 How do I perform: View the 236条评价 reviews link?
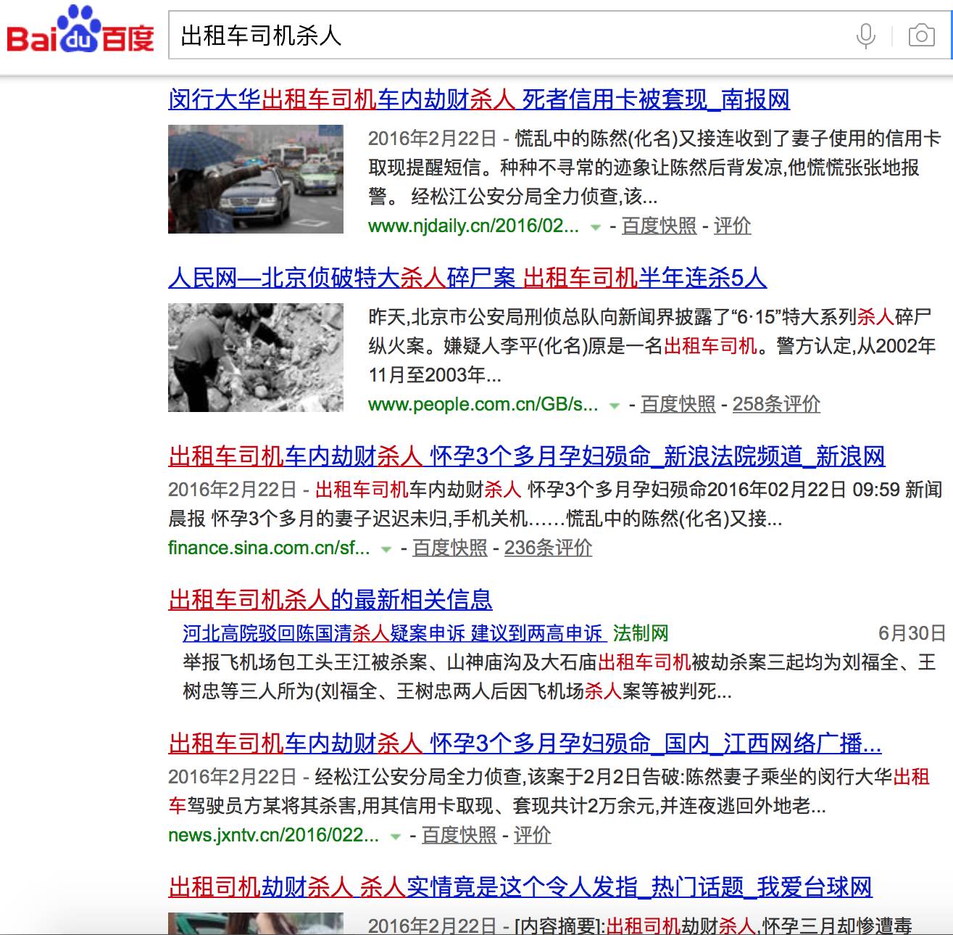[548, 548]
